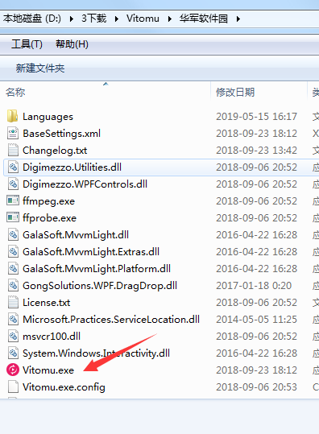Click the Languages folder icon
319x434 pixels.
coord(13,116)
